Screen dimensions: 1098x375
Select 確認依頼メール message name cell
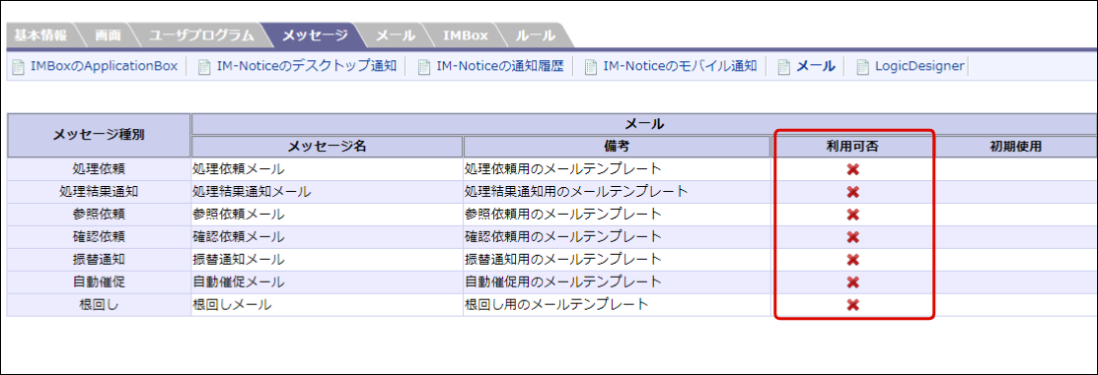tap(327, 237)
